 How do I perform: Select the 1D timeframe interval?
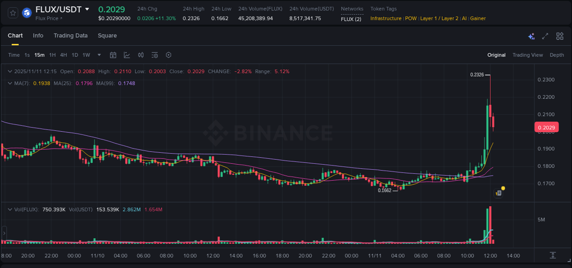75,55
